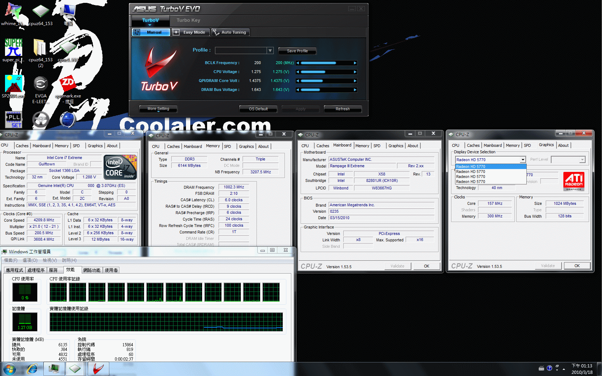Select the Task Manager taskbar button
The height and width of the screenshot is (376, 602).
tap(54, 368)
